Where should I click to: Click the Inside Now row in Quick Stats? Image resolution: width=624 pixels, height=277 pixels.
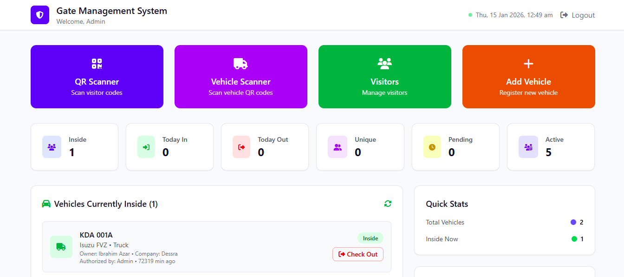click(x=504, y=239)
